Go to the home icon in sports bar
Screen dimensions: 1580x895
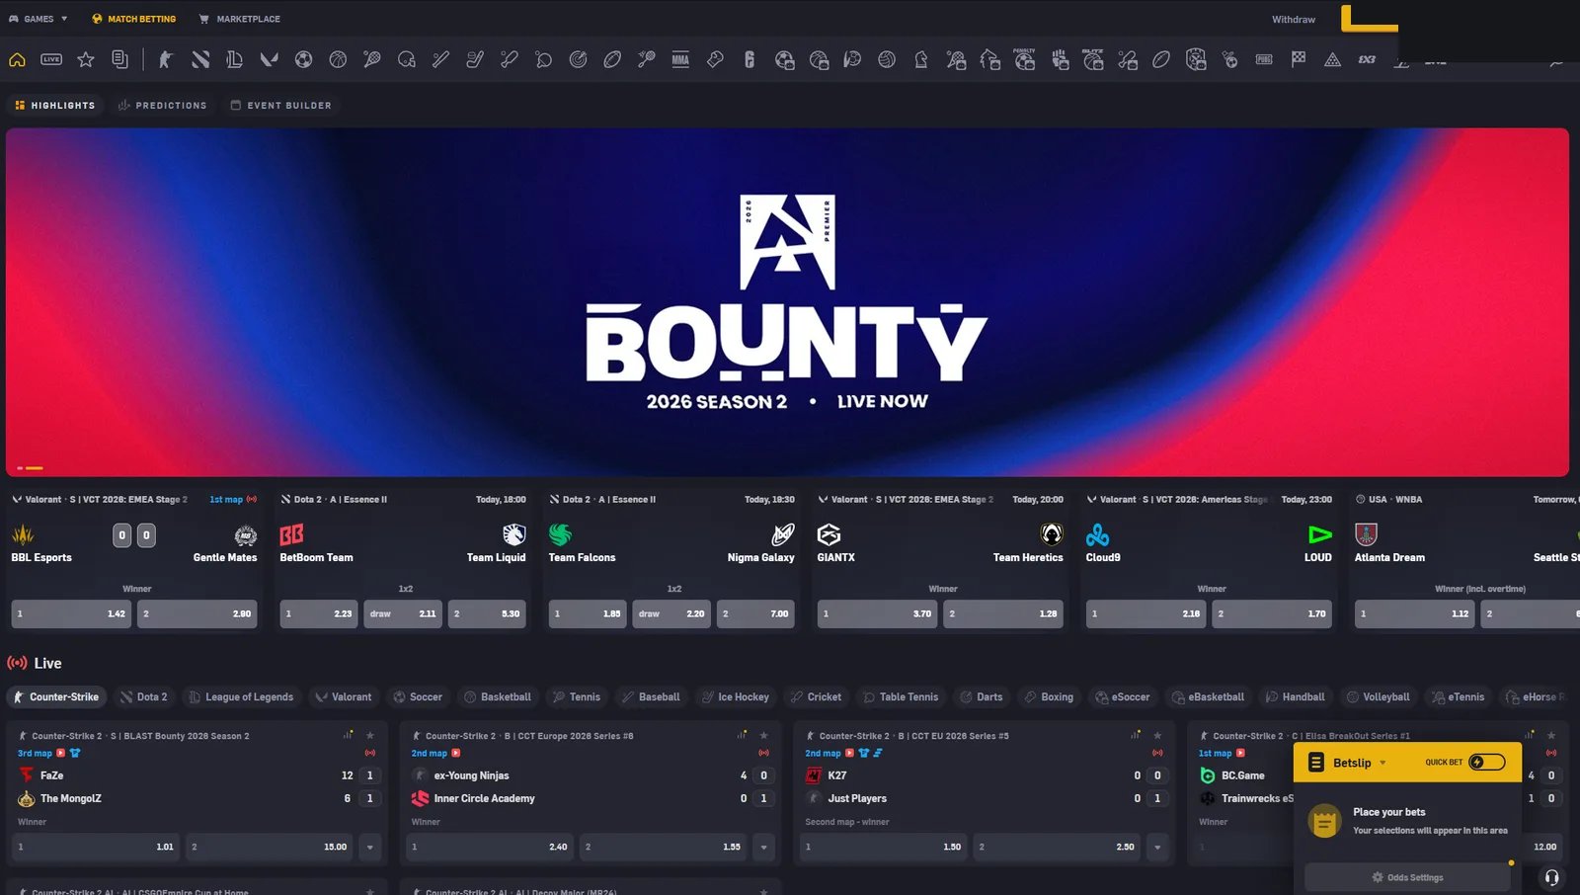[17, 59]
